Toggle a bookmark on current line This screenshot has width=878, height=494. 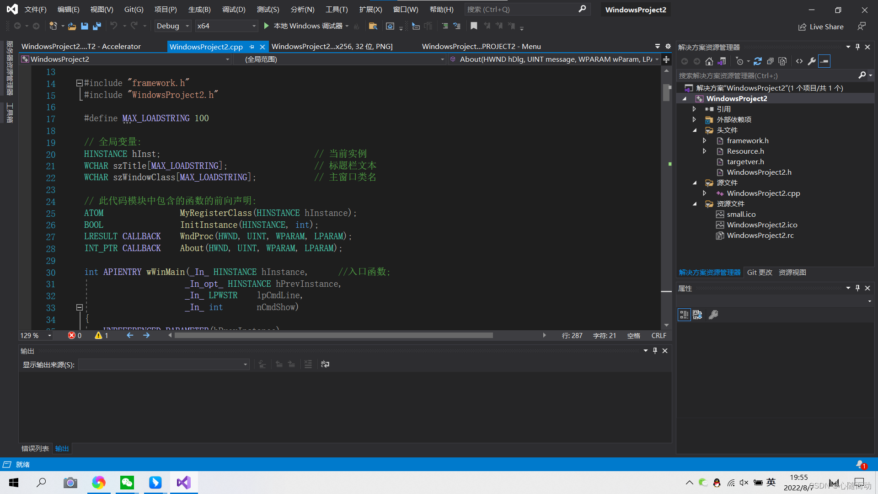[474, 26]
